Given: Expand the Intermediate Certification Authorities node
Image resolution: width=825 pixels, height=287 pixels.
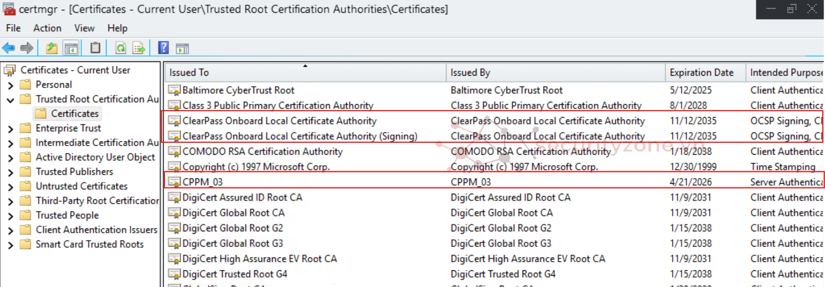Looking at the screenshot, I should tap(10, 144).
